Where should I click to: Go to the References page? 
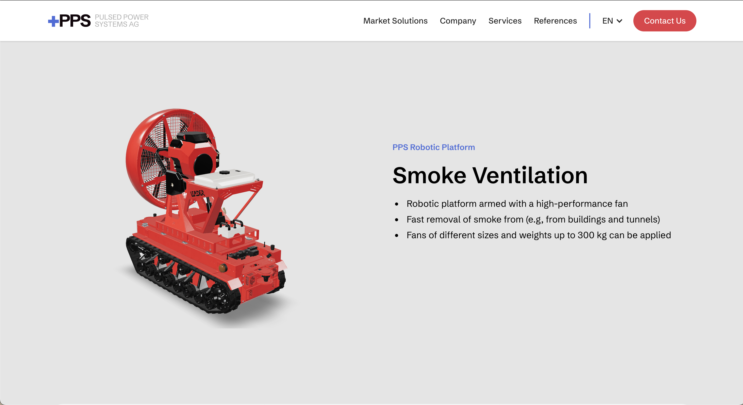click(555, 21)
